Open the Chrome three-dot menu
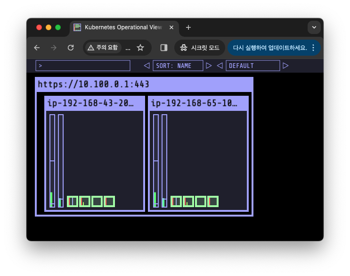Image resolution: width=350 pixels, height=276 pixels. click(x=313, y=48)
